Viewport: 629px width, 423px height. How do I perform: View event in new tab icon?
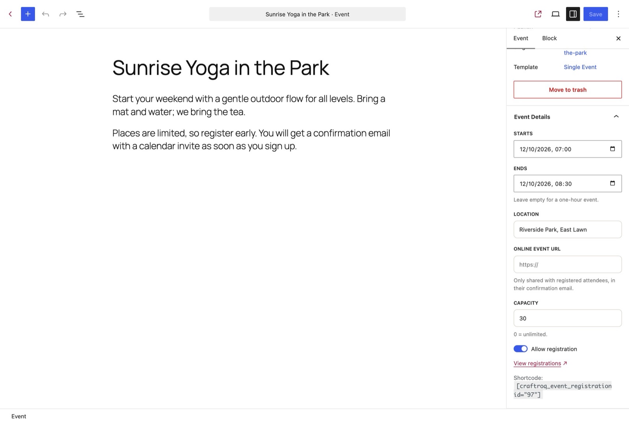538,14
